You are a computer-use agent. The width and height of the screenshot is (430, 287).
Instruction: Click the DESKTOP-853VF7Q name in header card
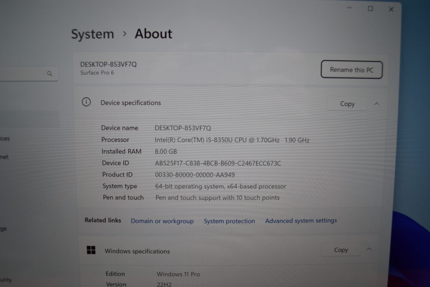(108, 65)
